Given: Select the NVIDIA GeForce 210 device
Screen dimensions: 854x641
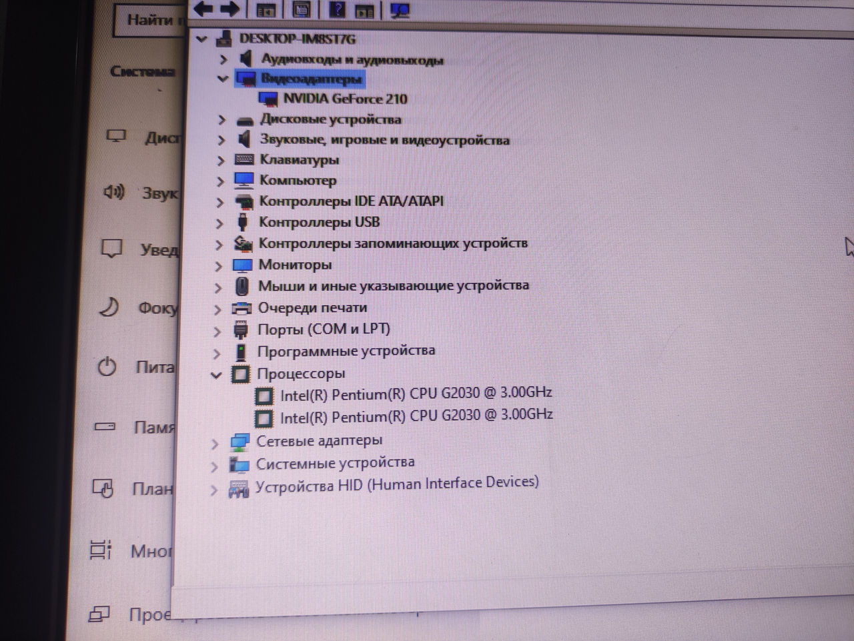Looking at the screenshot, I should point(344,99).
